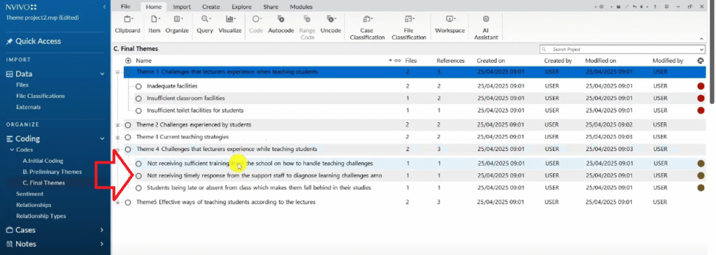Collapse the Theme 4 node
Viewport: 716px width, 255px height.
[117, 150]
